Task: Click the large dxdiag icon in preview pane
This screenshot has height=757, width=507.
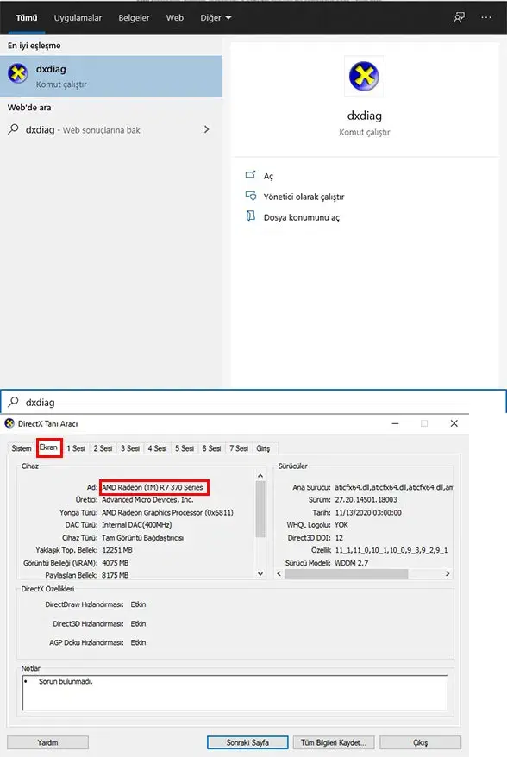Action: (x=364, y=76)
